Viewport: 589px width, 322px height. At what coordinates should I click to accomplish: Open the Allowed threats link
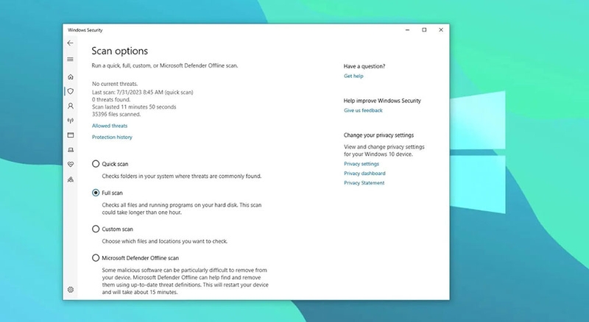[x=110, y=126]
